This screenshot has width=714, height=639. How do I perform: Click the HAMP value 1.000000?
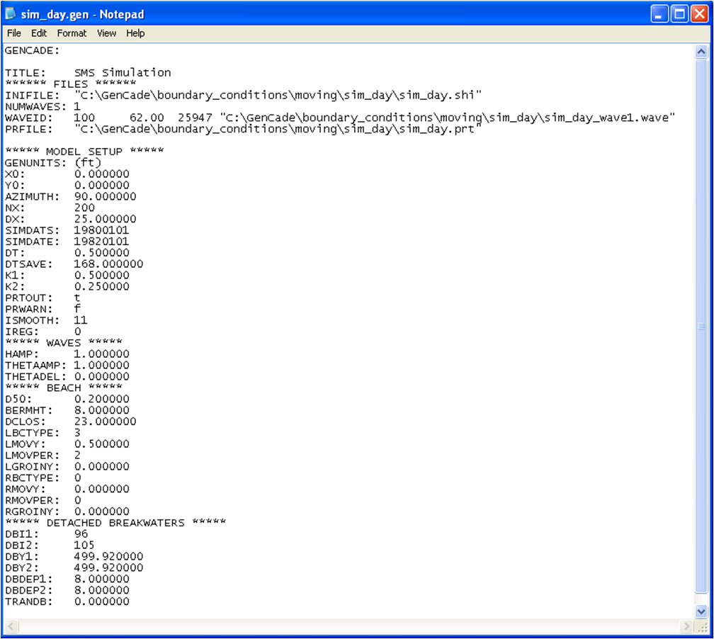click(101, 354)
